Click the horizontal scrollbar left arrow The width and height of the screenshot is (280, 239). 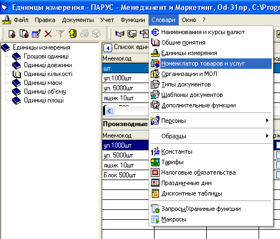pyautogui.click(x=109, y=111)
